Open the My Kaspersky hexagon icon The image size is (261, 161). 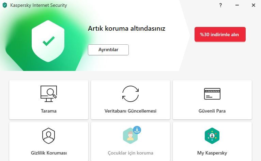pyautogui.click(x=212, y=136)
